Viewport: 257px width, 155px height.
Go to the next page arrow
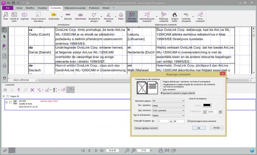coord(96,150)
